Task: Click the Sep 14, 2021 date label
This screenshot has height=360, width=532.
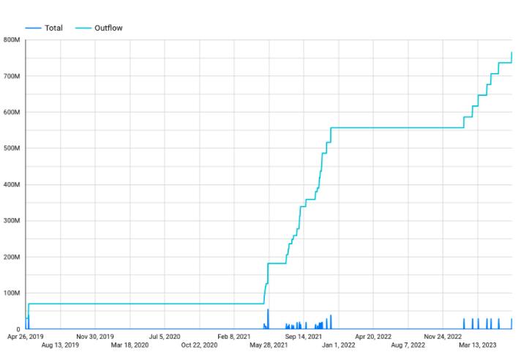Action: 304,337
